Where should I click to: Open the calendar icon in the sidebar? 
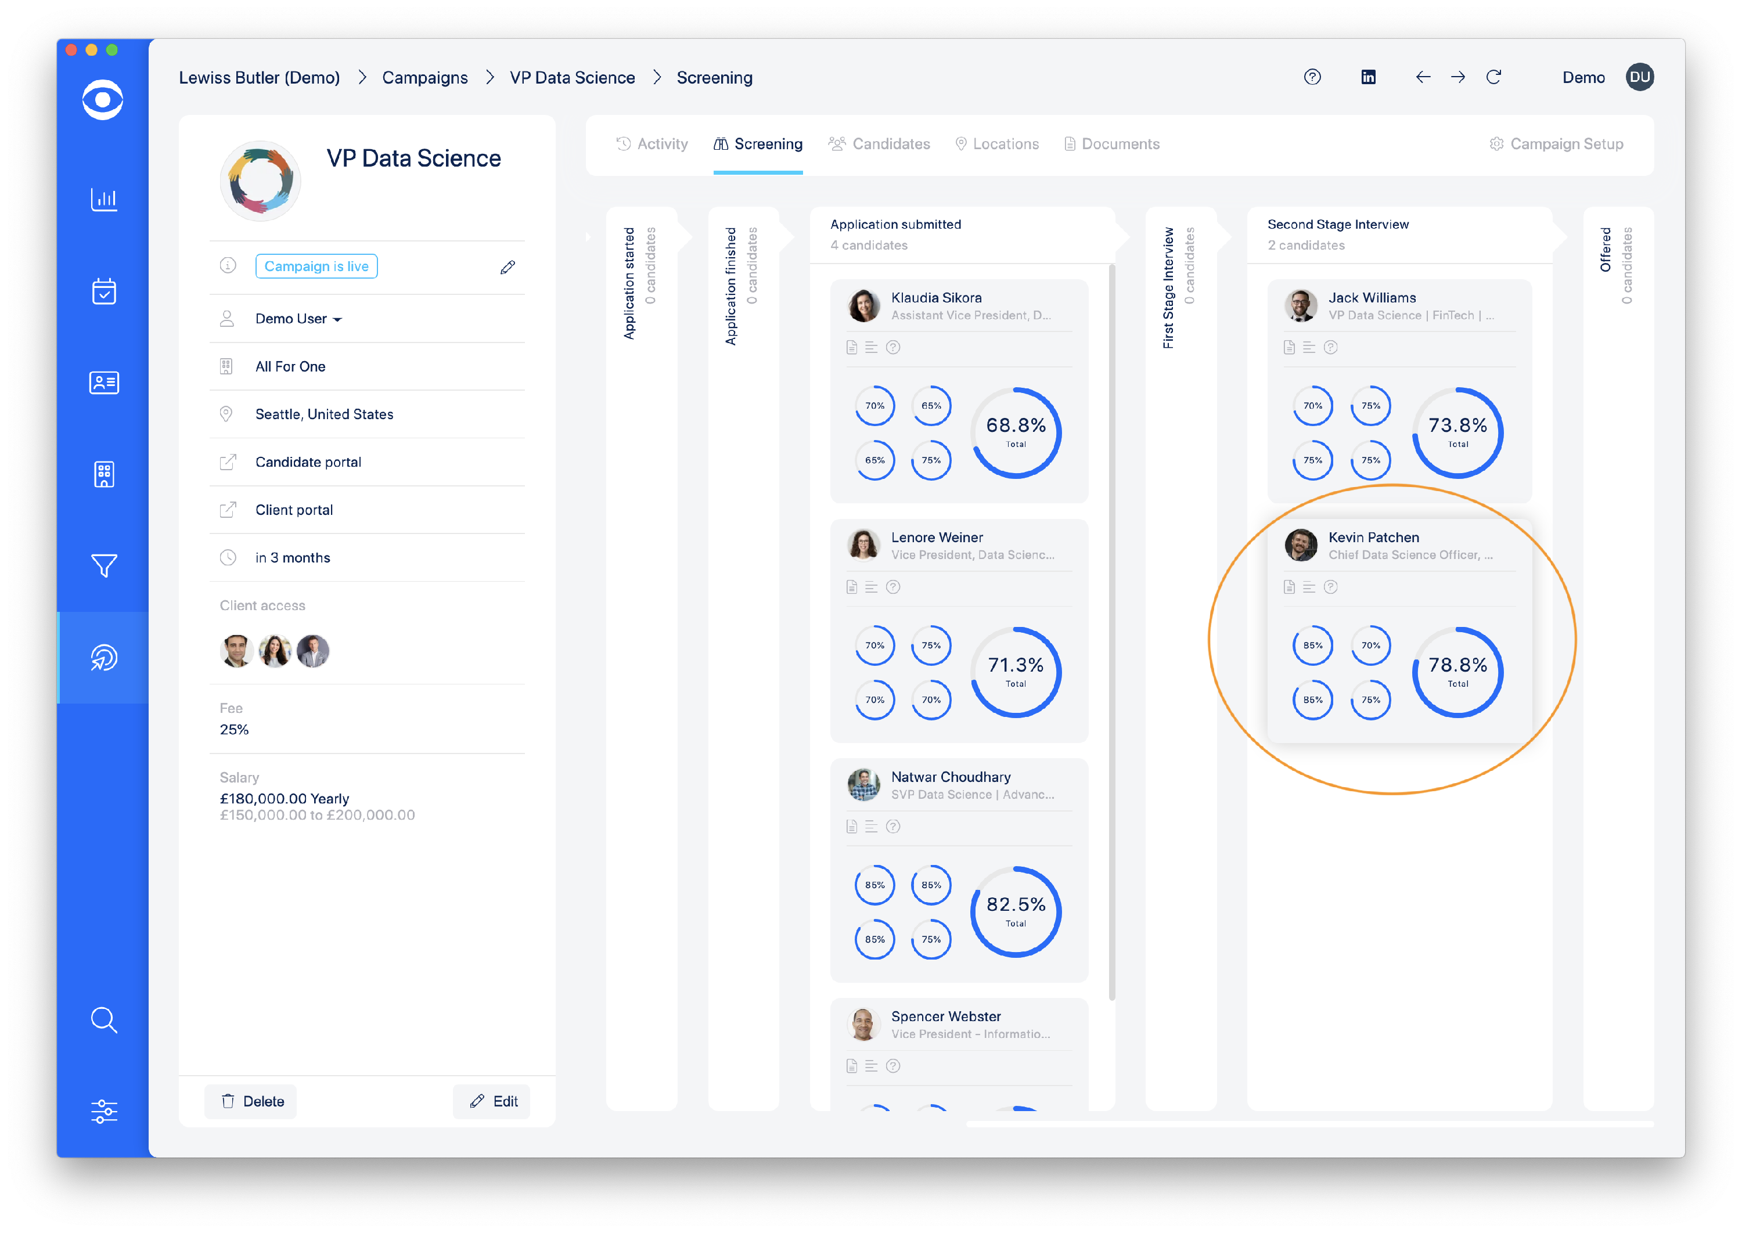click(x=104, y=291)
